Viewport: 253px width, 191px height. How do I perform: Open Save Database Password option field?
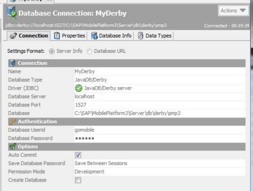(160, 164)
